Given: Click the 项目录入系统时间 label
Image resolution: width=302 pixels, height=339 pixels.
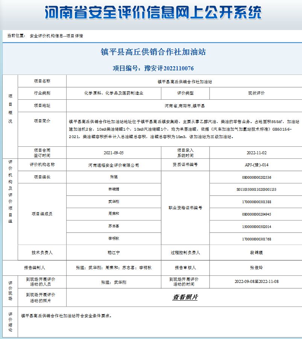Looking at the screenshot, I should pos(185,153).
